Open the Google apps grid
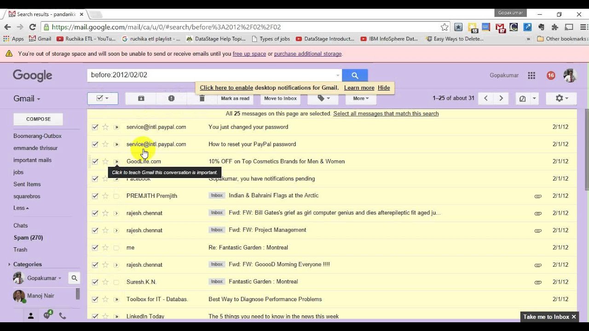 point(531,75)
